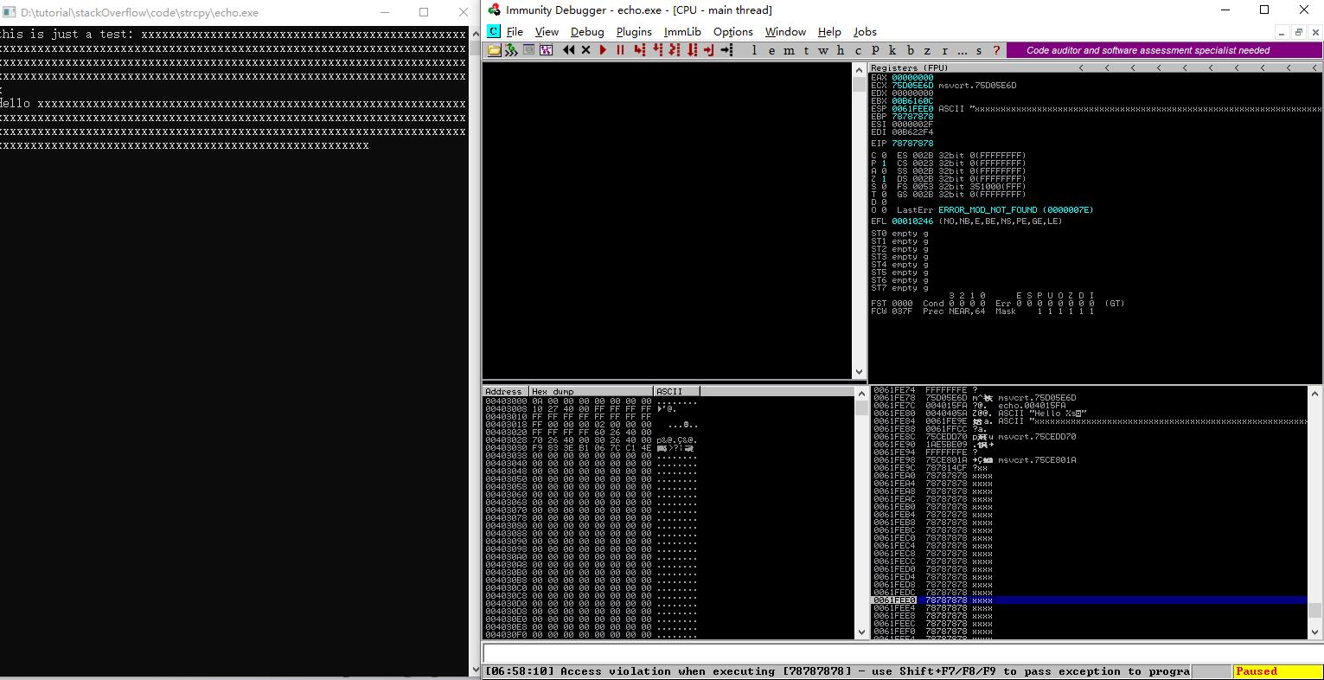Show threads via the 't' button
The height and width of the screenshot is (680, 1324).
pos(806,50)
